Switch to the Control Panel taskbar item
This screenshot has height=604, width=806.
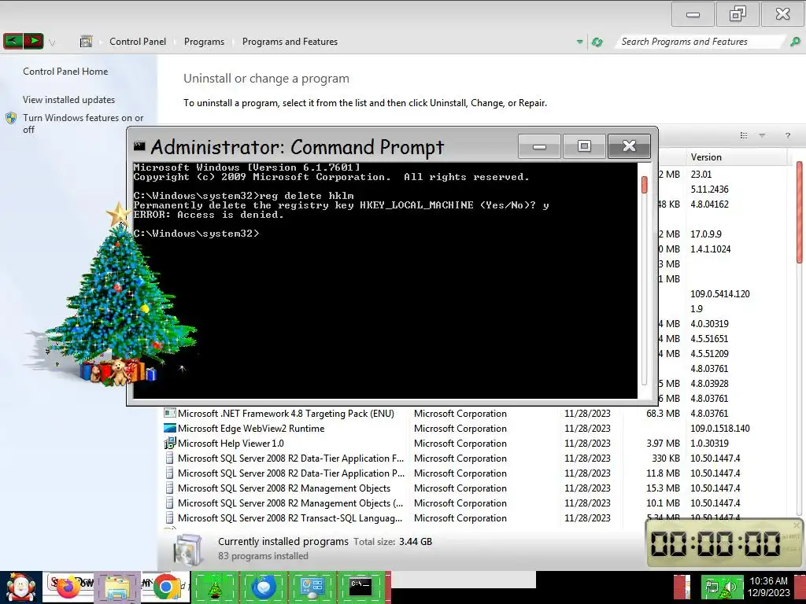[x=312, y=587]
